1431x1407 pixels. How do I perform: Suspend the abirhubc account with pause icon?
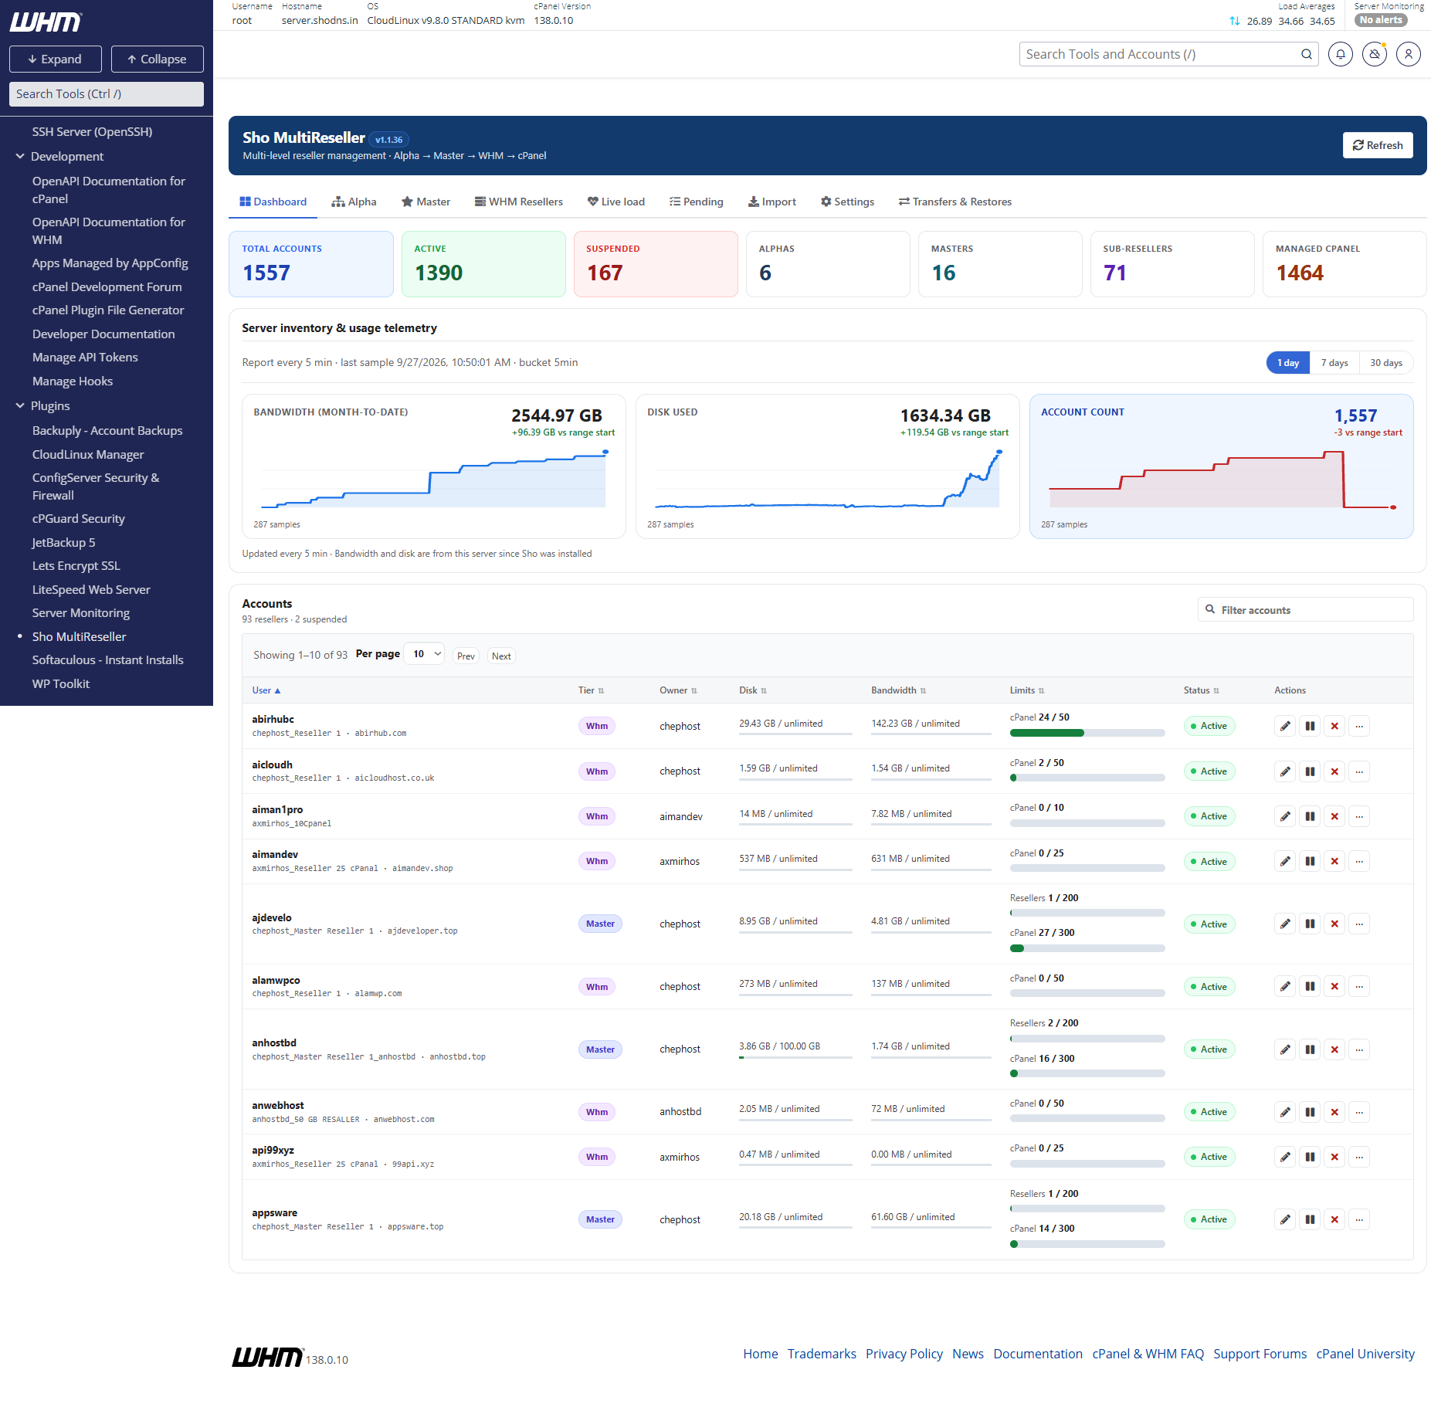pos(1310,726)
